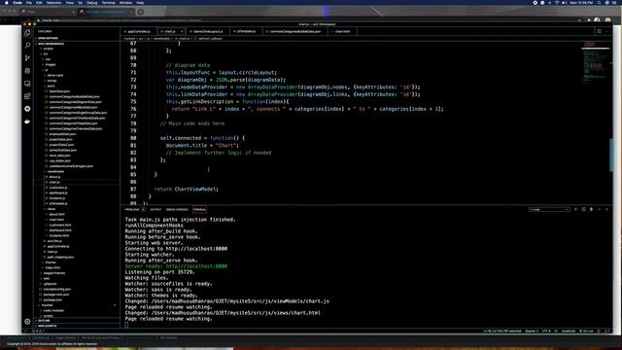The width and height of the screenshot is (622, 350).
Task: Click the round white icon below Extensions
Action: (27, 109)
